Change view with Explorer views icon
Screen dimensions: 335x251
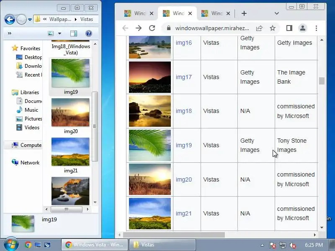point(51,33)
